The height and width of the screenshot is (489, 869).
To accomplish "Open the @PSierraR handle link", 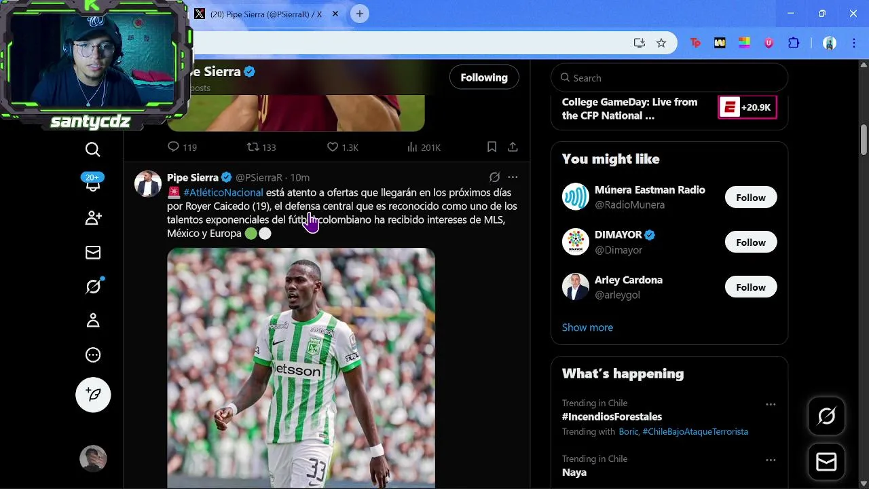I will pos(259,177).
